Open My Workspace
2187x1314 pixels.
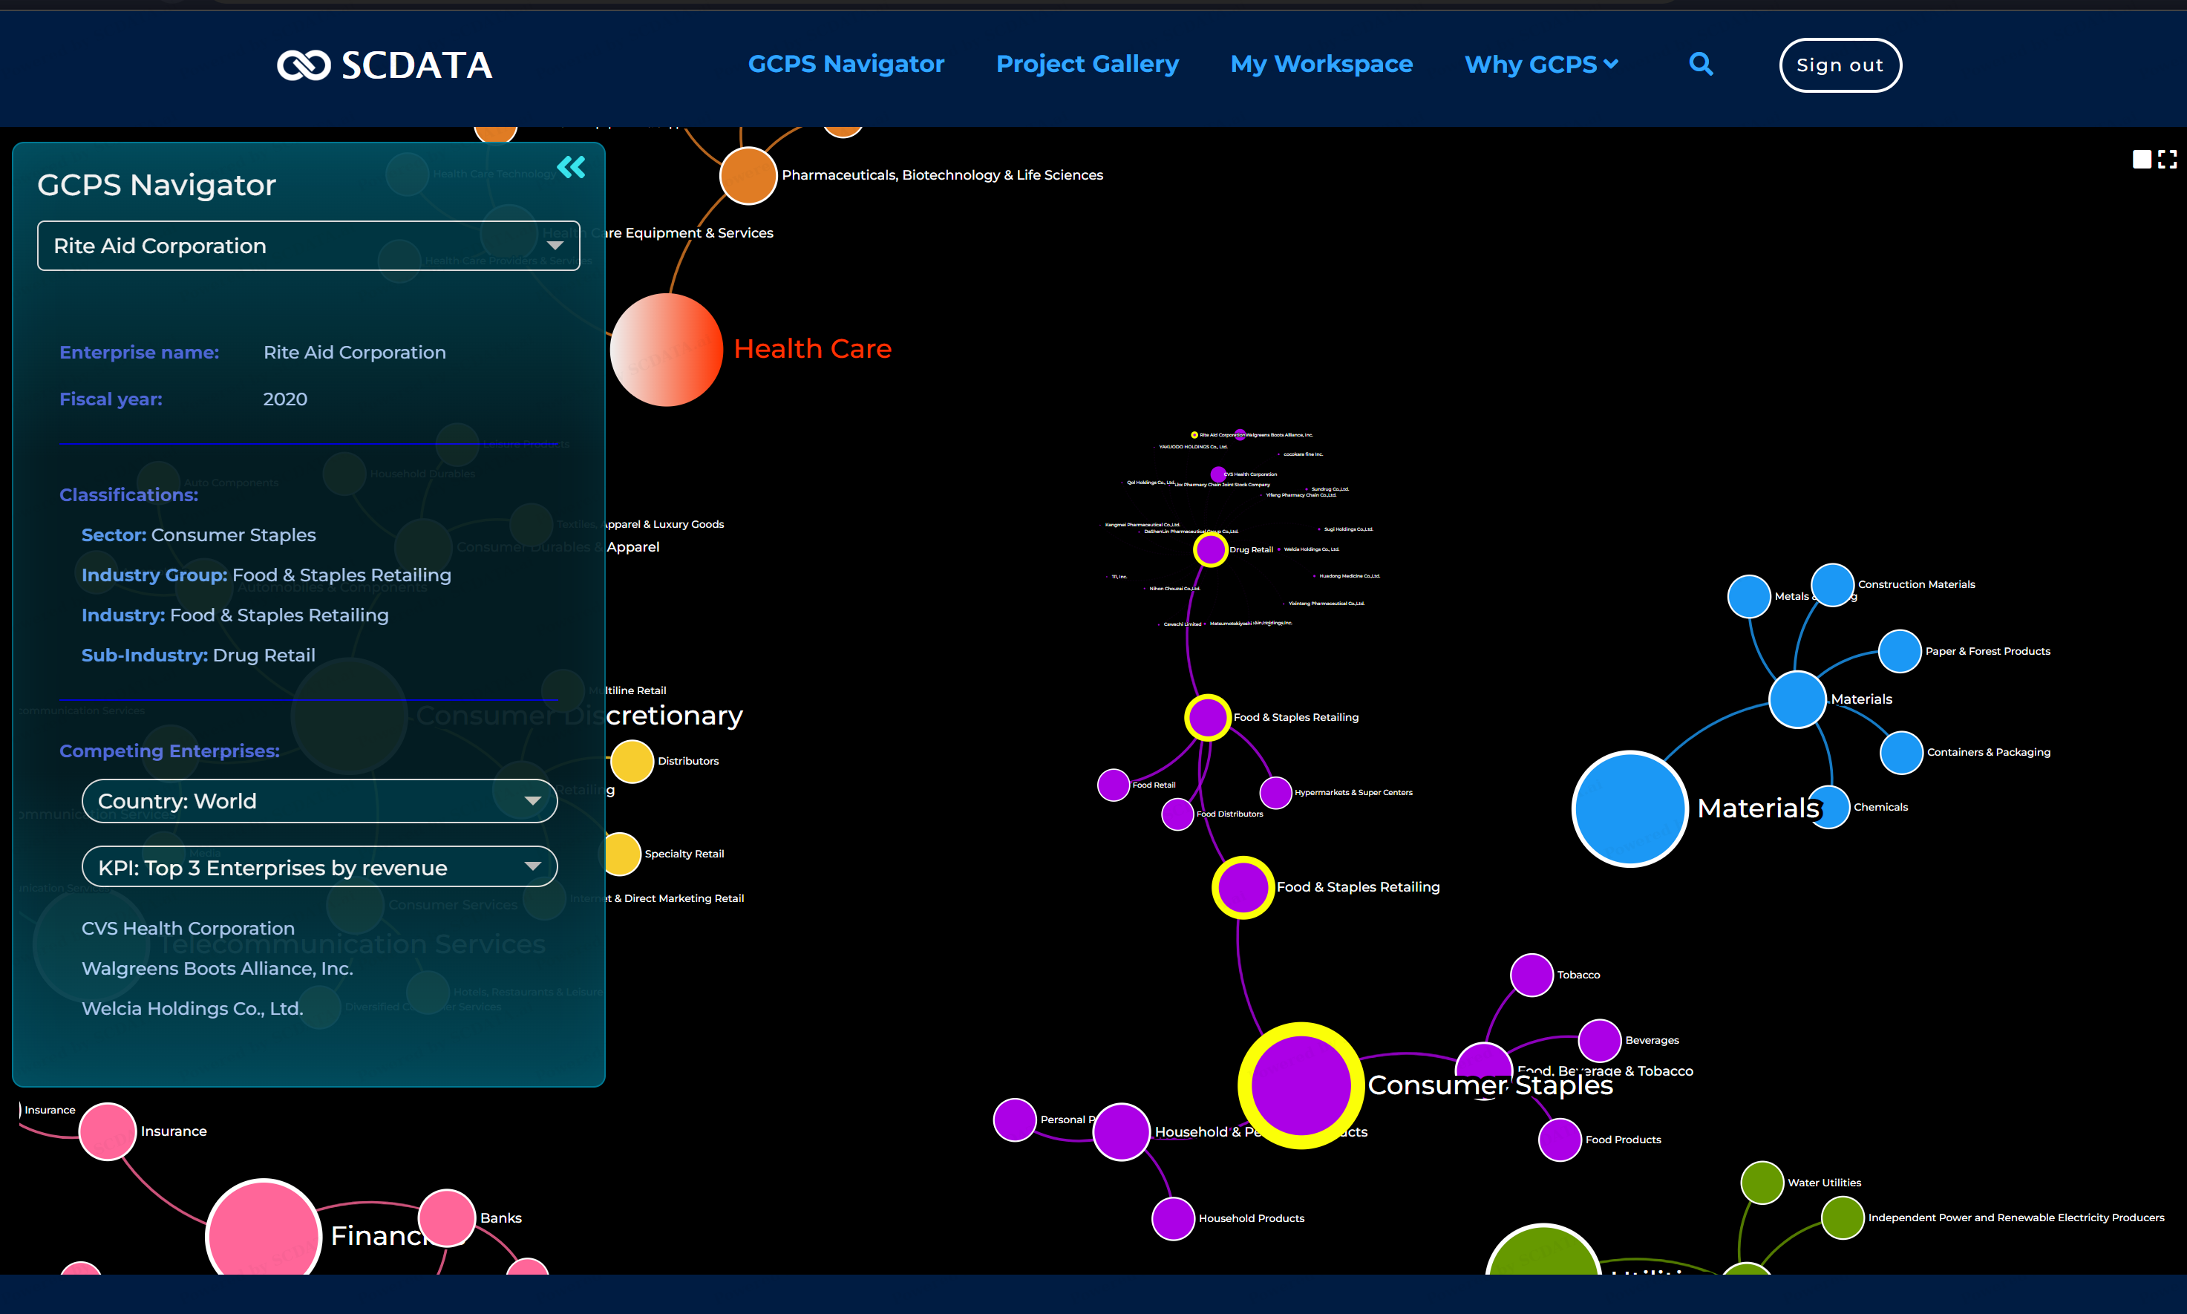1321,64
